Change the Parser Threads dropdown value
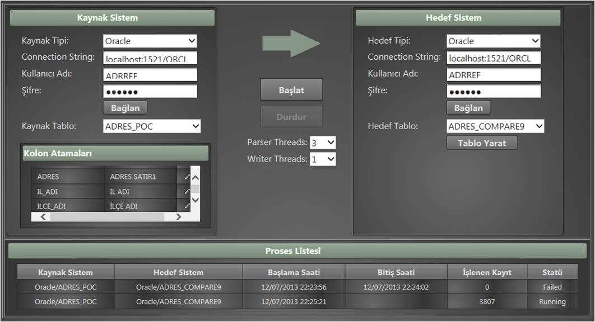This screenshot has width=595, height=322. [323, 143]
